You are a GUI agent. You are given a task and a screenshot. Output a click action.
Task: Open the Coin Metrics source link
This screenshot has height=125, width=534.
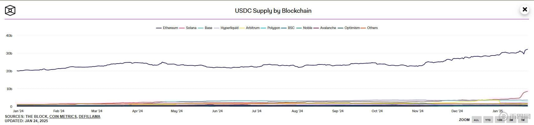point(63,117)
